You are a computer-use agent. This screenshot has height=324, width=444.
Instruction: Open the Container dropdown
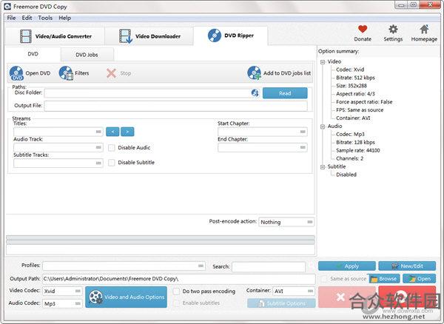click(294, 291)
